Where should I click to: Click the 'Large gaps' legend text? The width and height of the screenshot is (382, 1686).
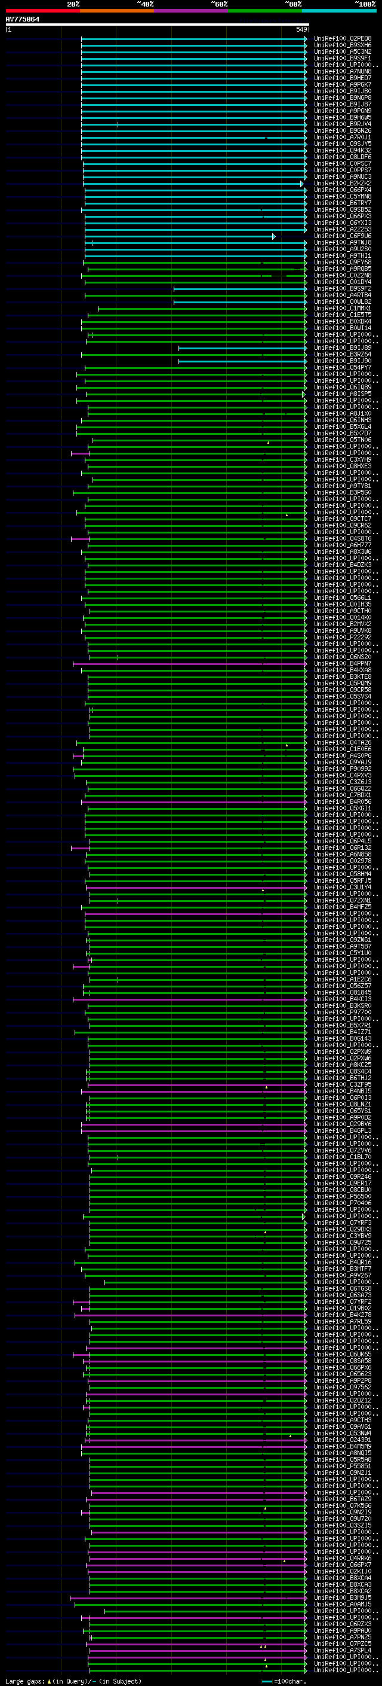(25, 1681)
